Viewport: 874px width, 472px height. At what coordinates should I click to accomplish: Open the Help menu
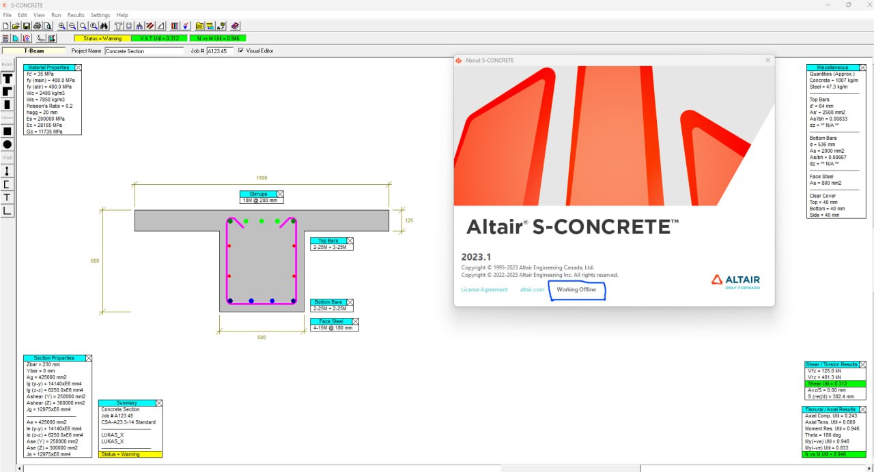122,15
